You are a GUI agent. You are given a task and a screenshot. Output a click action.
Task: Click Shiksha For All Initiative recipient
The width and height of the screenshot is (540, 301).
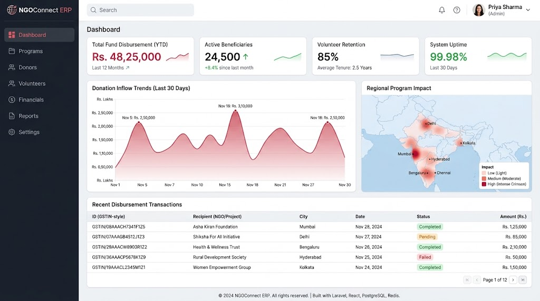pos(216,237)
